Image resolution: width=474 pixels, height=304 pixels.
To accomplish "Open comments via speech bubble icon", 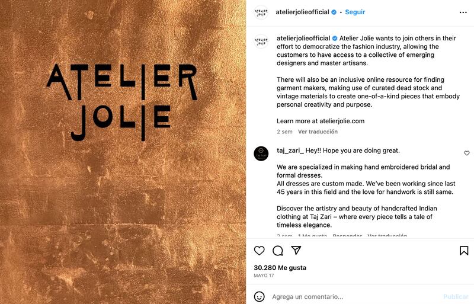I will [x=277, y=251].
